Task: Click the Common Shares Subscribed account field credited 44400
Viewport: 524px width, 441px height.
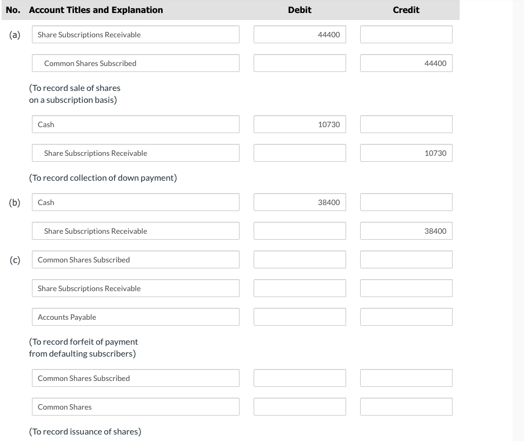Action: click(x=136, y=63)
